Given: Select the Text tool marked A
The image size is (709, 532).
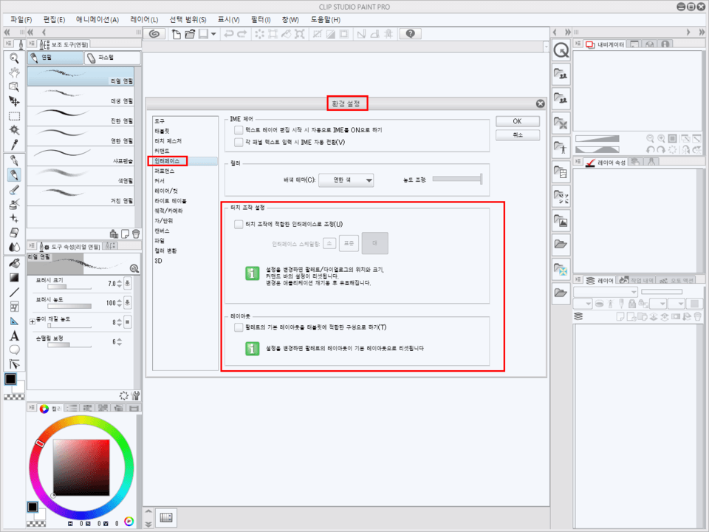Looking at the screenshot, I should click(14, 335).
